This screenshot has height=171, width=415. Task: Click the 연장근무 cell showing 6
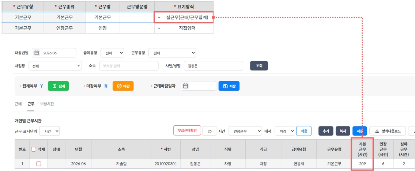[383, 164]
